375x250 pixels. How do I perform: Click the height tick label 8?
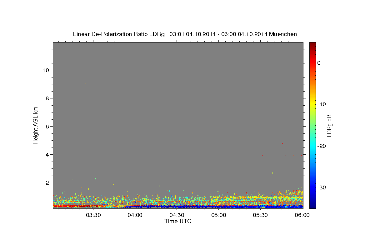tap(47, 98)
